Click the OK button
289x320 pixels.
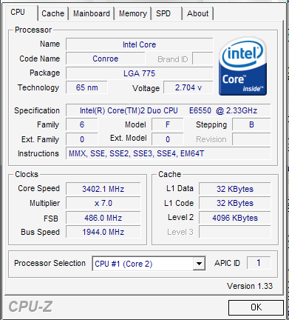[256, 307]
